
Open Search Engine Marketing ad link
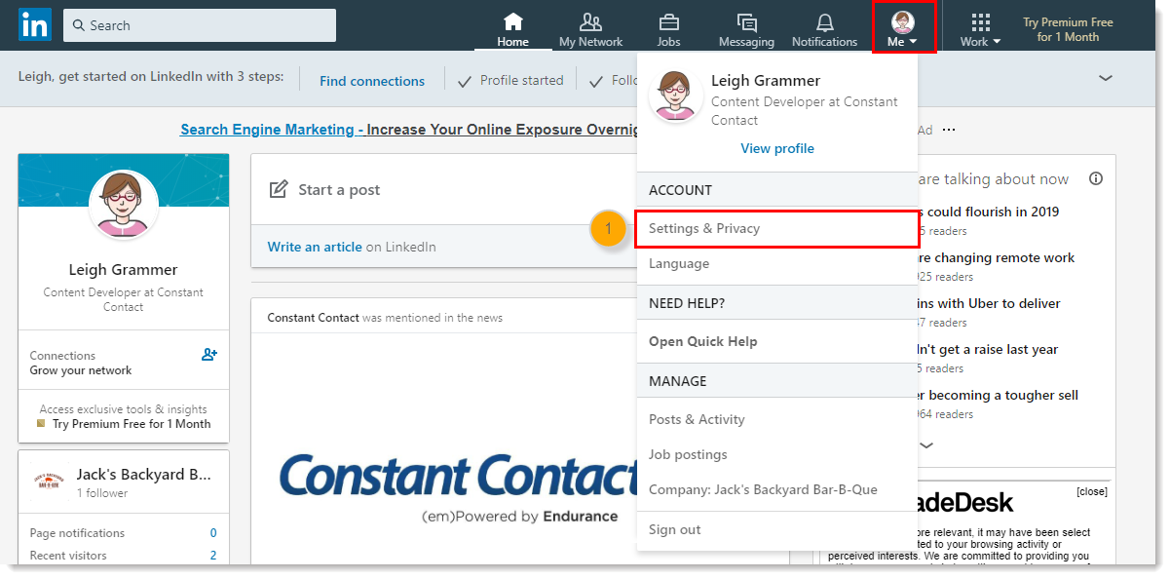click(409, 130)
